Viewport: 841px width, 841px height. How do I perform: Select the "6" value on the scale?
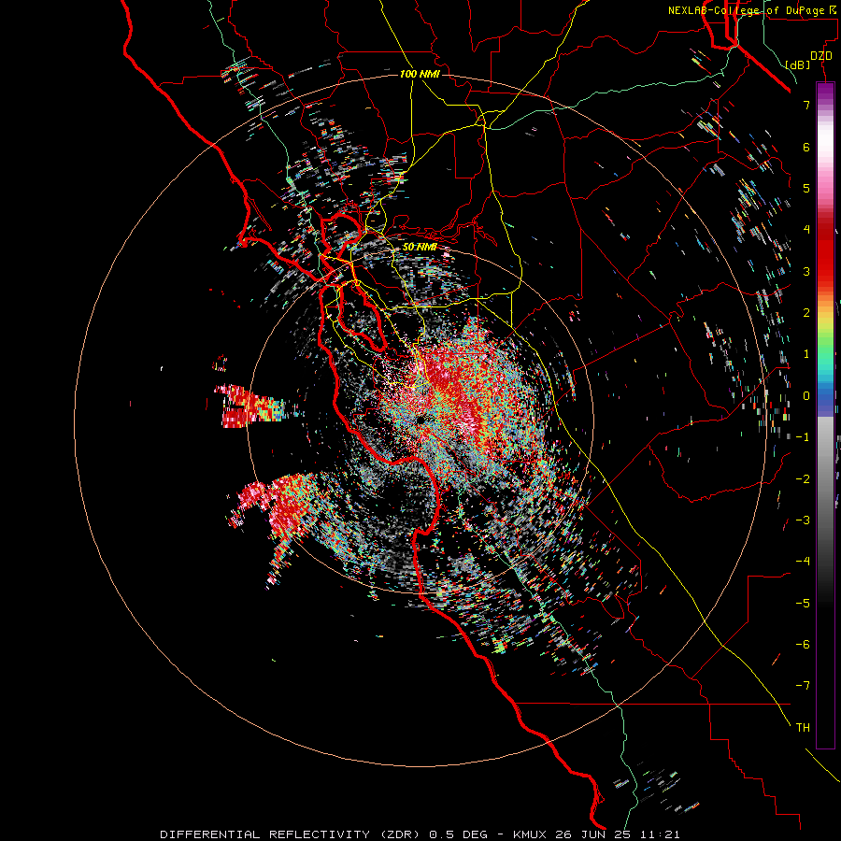(x=806, y=147)
